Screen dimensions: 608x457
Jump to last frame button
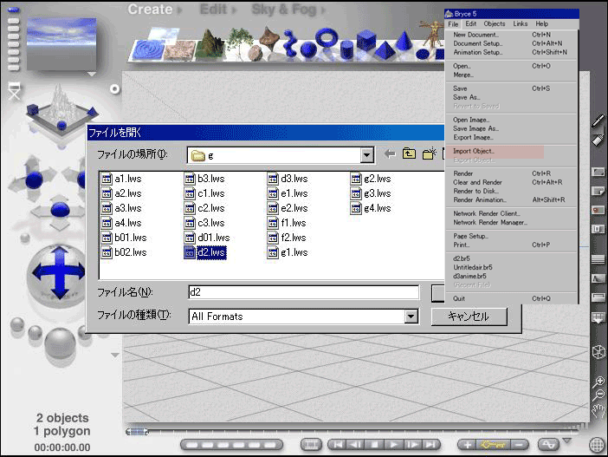(430, 445)
